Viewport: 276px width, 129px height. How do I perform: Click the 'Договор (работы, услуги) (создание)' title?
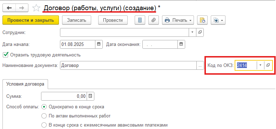pyautogui.click(x=100, y=8)
